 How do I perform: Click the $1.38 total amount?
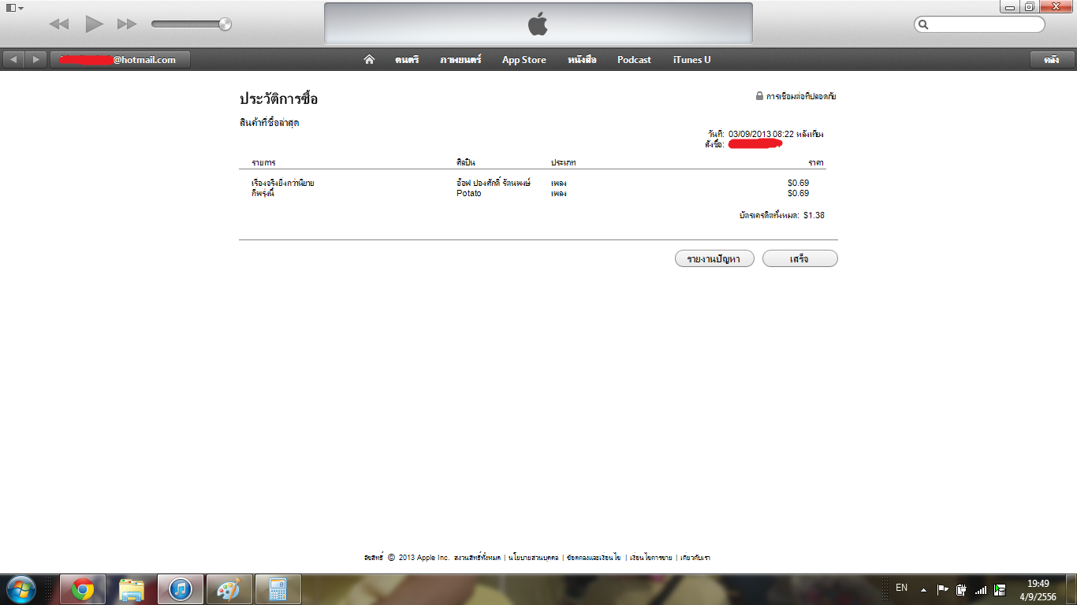point(814,215)
